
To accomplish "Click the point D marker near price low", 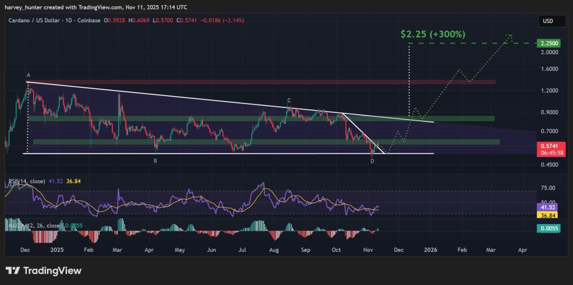I will pyautogui.click(x=372, y=161).
